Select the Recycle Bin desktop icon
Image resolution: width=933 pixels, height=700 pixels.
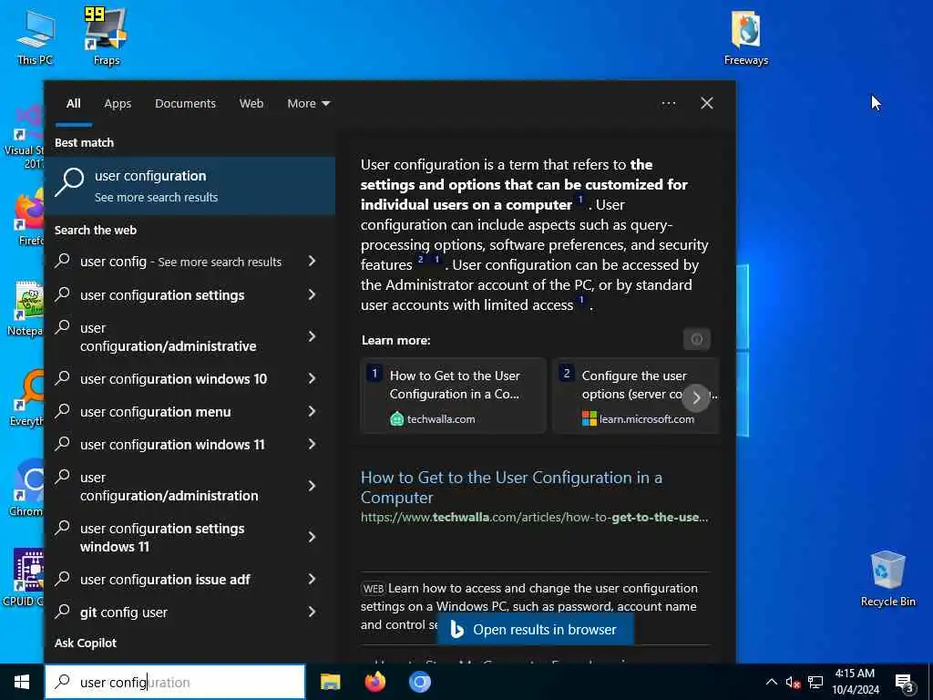tap(887, 579)
